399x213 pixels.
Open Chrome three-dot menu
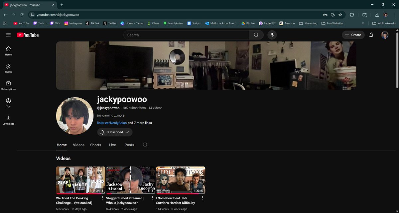tap(394, 15)
